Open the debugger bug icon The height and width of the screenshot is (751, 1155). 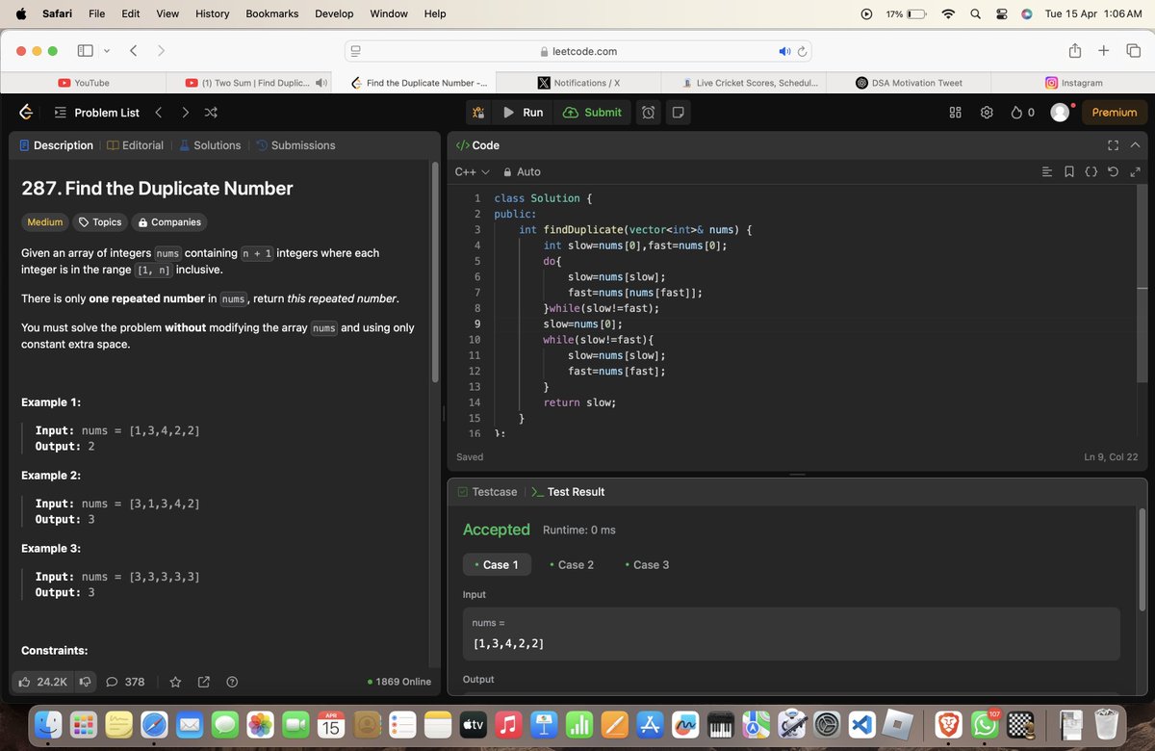pos(478,113)
